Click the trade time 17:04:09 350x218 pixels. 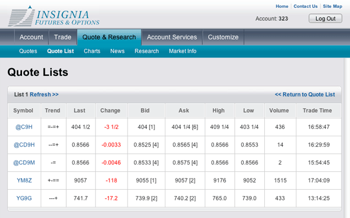(x=319, y=180)
